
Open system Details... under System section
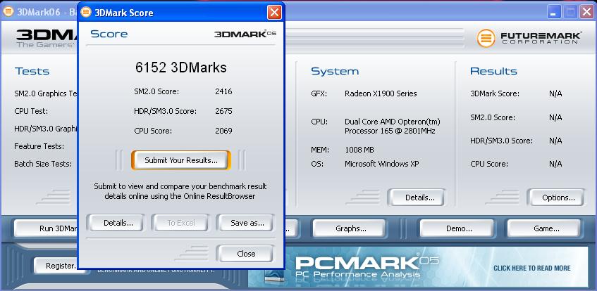tap(419, 198)
